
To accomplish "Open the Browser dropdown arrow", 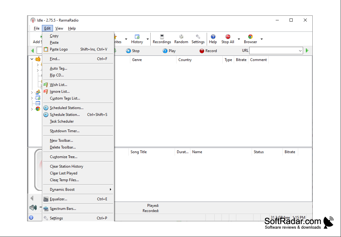I will (x=262, y=39).
